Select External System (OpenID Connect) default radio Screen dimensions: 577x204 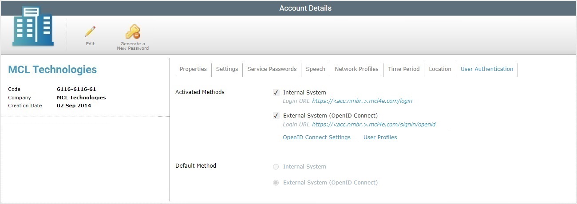coord(276,183)
